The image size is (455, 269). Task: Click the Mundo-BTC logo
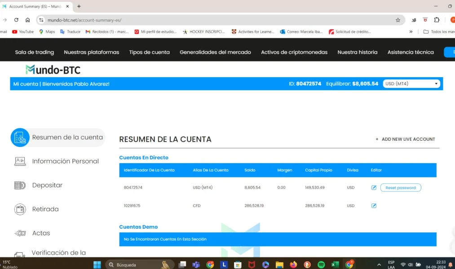click(x=53, y=70)
